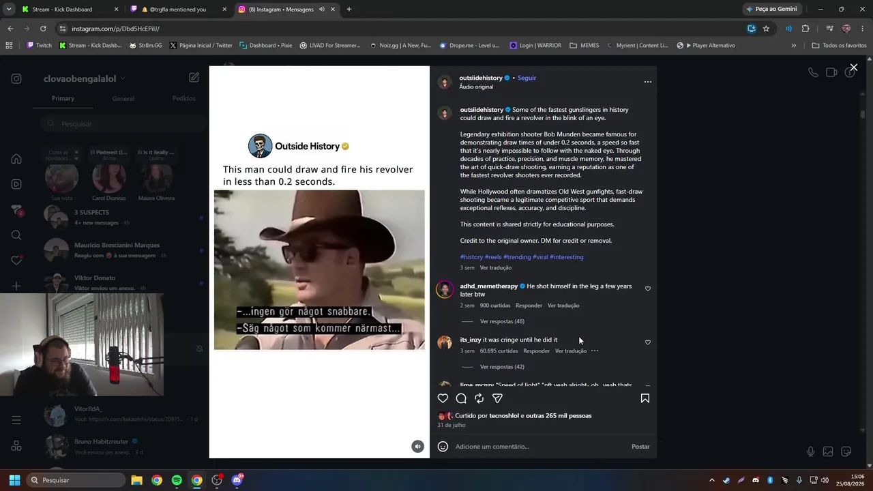Repost the post using the repost icon
Viewport: 873px width, 491px height.
pos(479,398)
